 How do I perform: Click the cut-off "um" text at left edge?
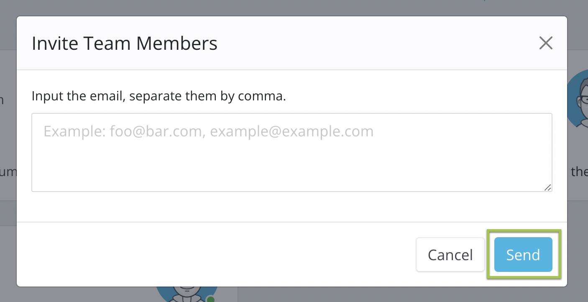[x=8, y=171]
